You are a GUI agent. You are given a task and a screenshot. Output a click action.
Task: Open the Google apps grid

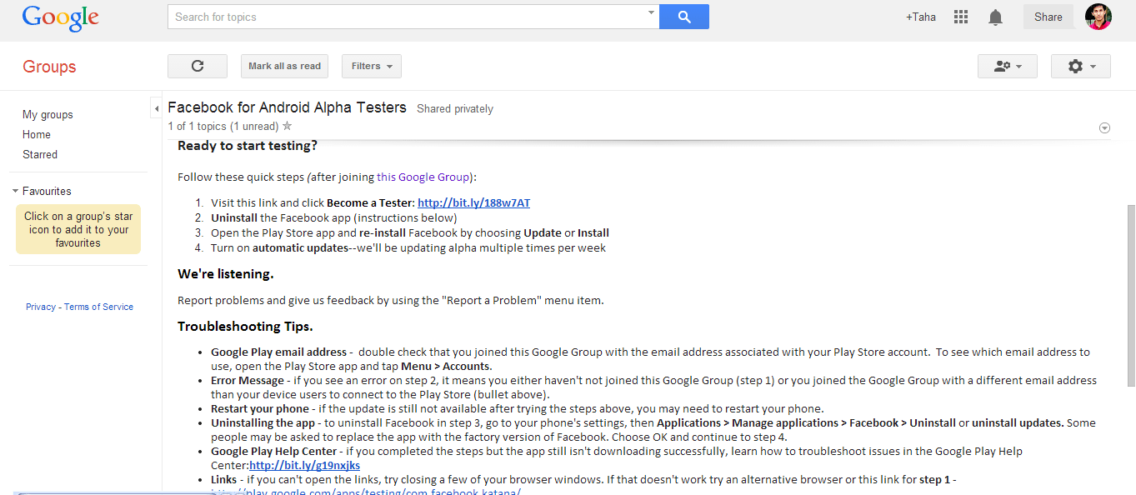point(960,17)
